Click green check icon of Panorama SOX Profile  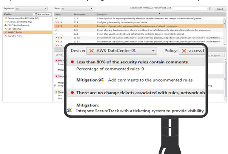pyautogui.click(x=5, y=22)
